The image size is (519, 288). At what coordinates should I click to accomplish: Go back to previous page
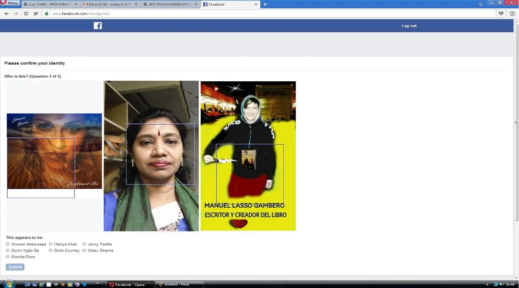click(x=6, y=13)
